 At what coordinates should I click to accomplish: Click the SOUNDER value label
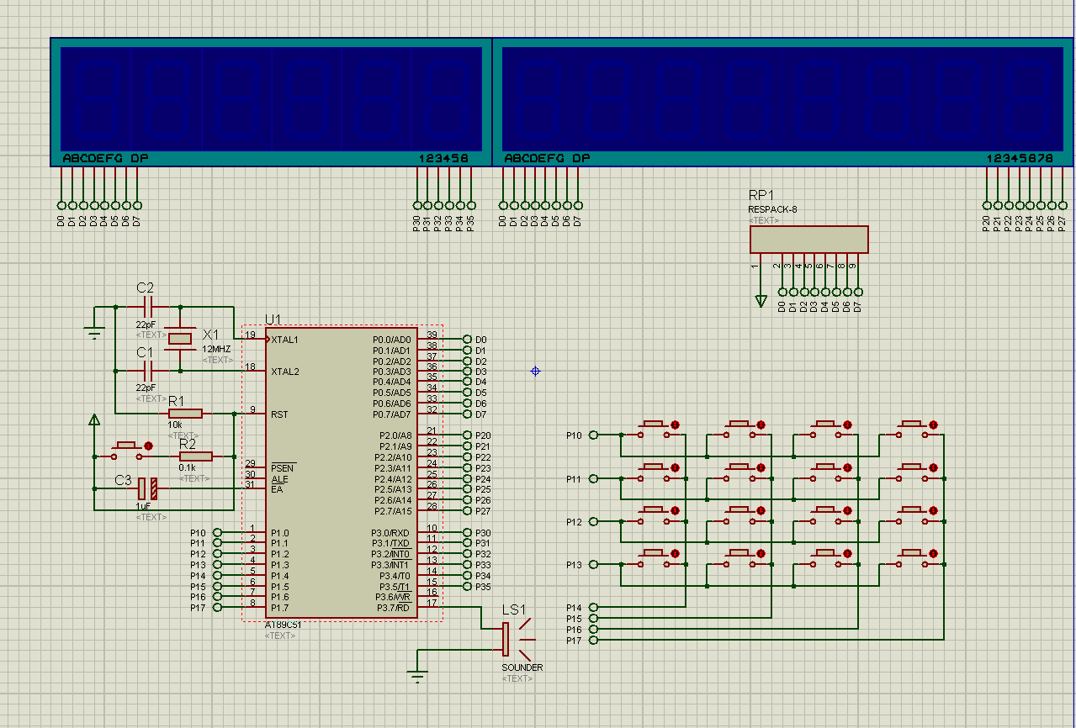tap(522, 667)
